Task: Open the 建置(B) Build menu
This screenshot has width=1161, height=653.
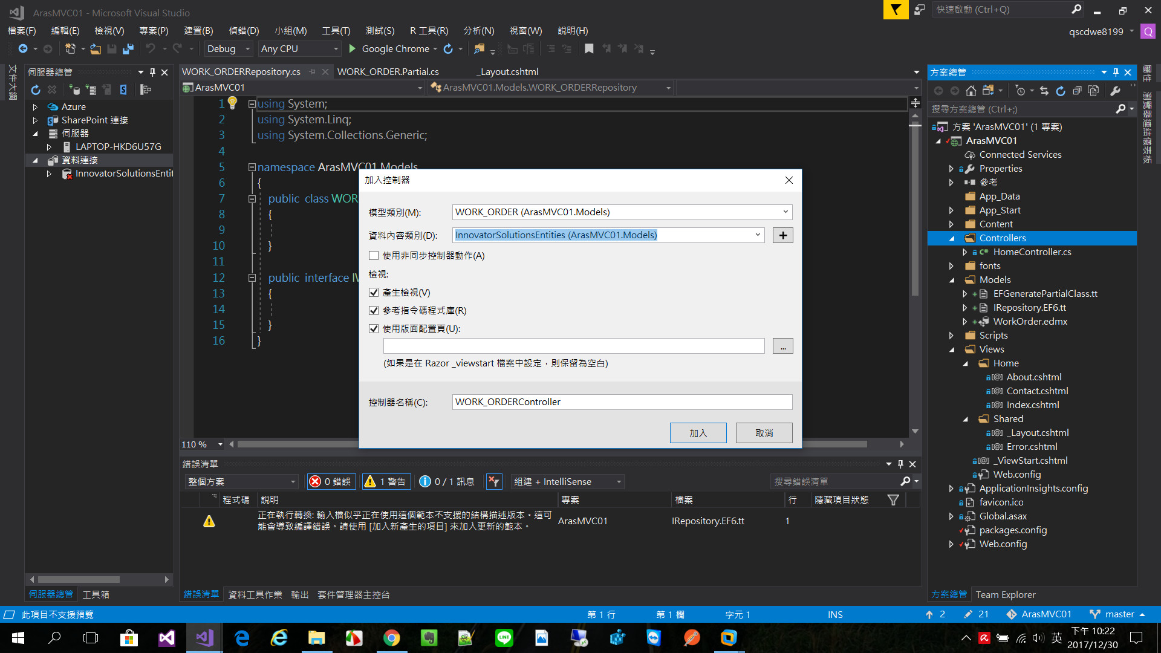Action: coord(198,30)
